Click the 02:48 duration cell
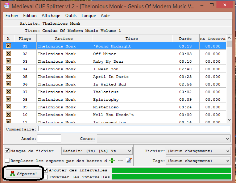Screen dimensions: 236x183 point(186,69)
